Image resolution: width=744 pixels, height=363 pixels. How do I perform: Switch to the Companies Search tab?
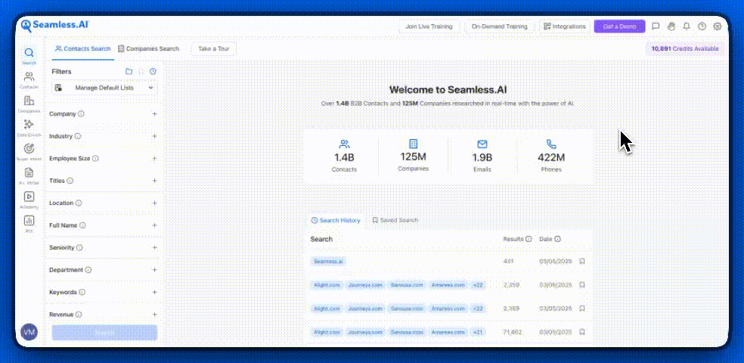(x=149, y=49)
